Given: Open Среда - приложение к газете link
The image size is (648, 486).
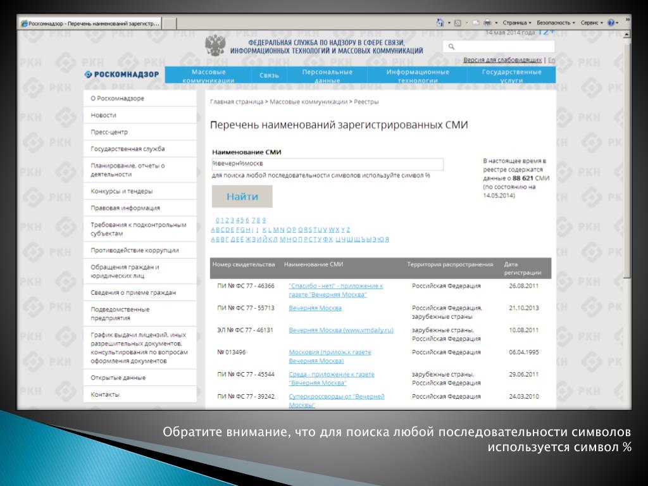Looking at the screenshot, I should [332, 378].
